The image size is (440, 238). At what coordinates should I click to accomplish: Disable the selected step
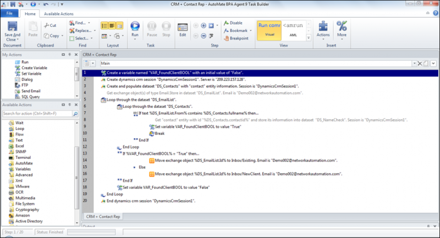pyautogui.click(x=233, y=23)
